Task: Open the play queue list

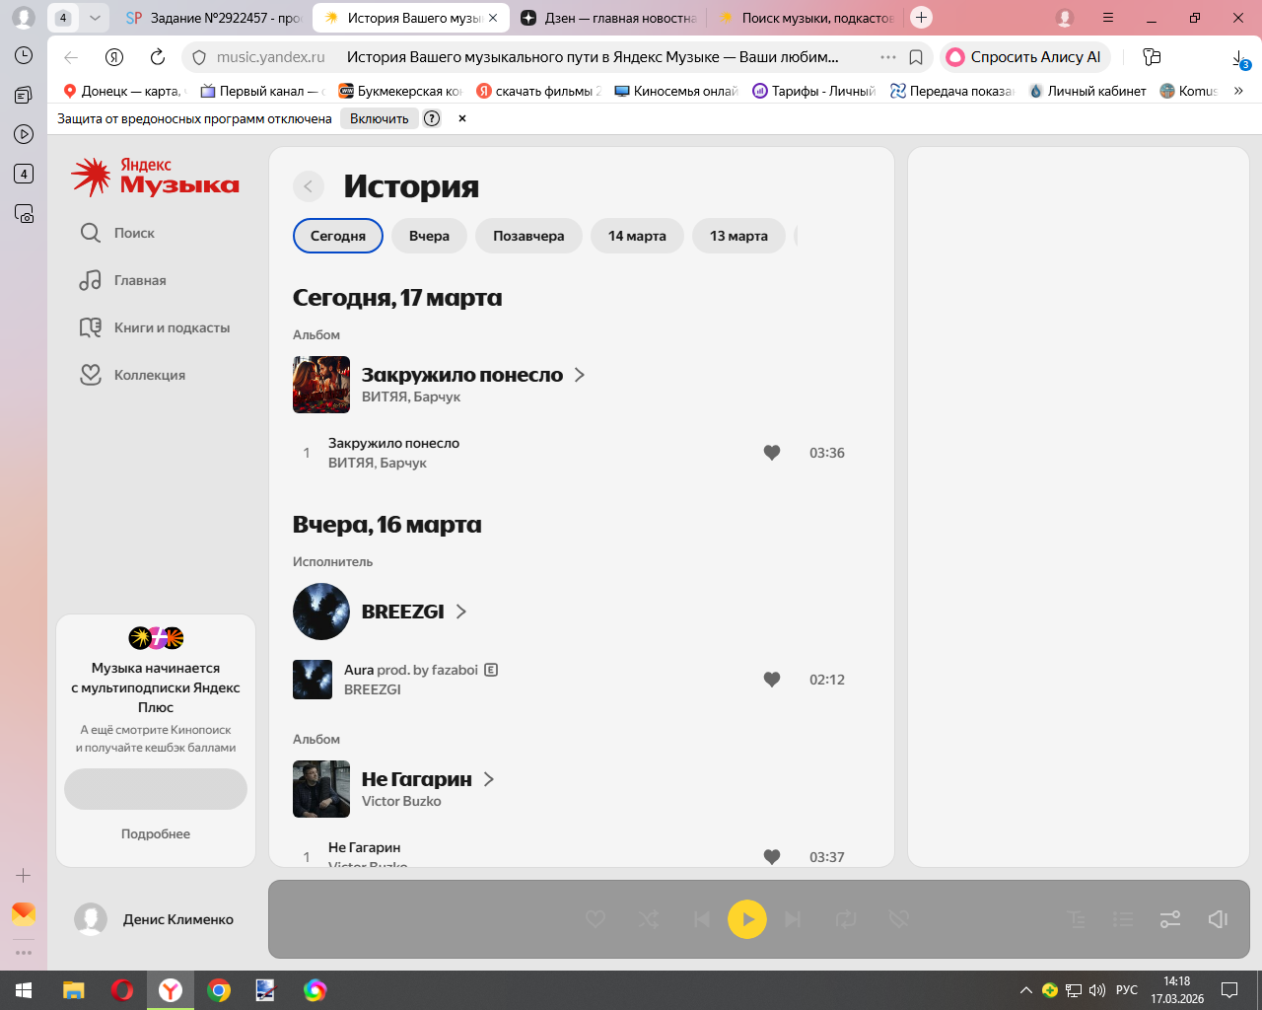Action: click(x=1123, y=919)
